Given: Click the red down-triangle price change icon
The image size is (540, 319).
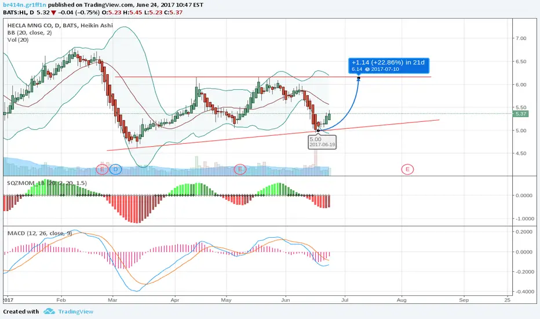Looking at the screenshot, I should coord(53,13).
